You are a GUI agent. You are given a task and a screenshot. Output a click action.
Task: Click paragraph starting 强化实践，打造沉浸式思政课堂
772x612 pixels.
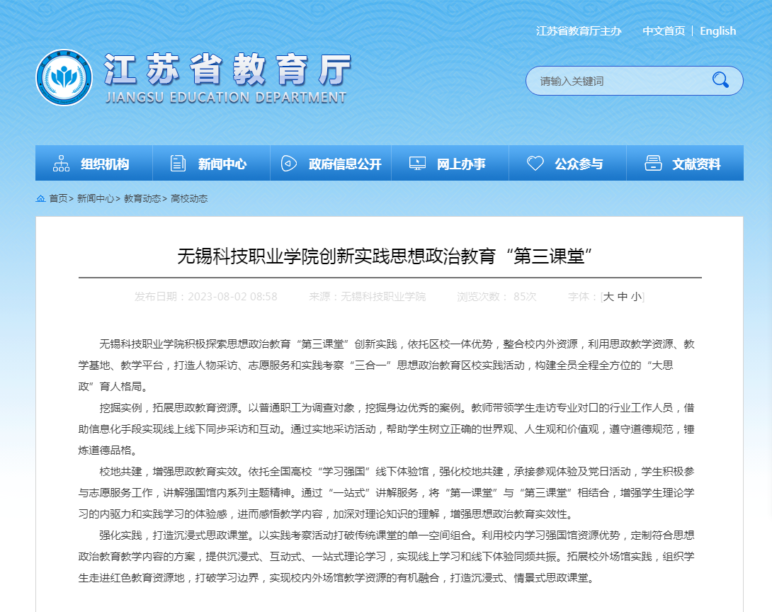(x=387, y=556)
